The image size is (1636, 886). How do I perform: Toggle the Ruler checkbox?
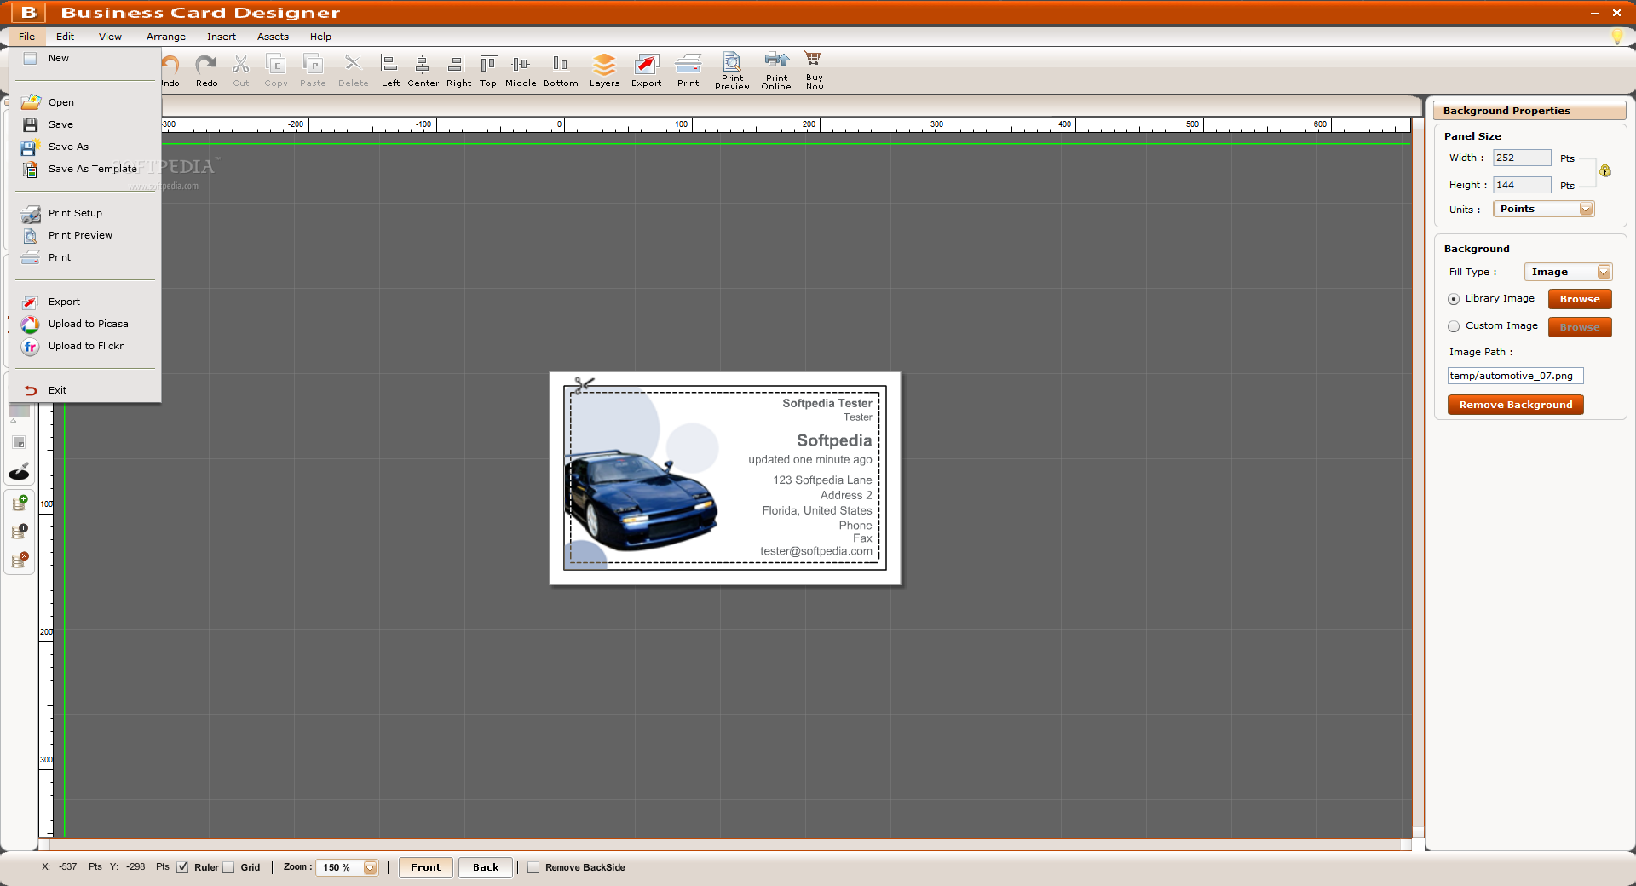point(182,867)
